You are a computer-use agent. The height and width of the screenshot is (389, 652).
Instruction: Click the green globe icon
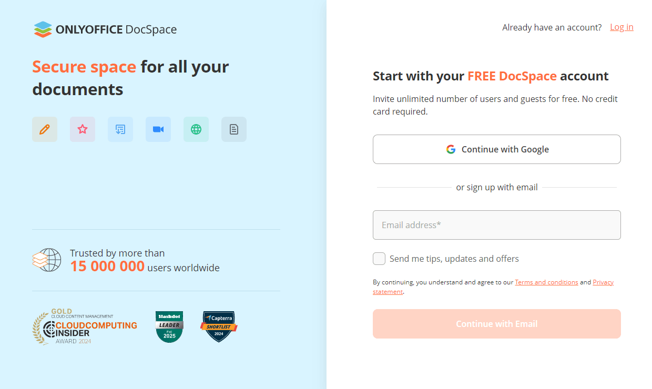click(196, 129)
